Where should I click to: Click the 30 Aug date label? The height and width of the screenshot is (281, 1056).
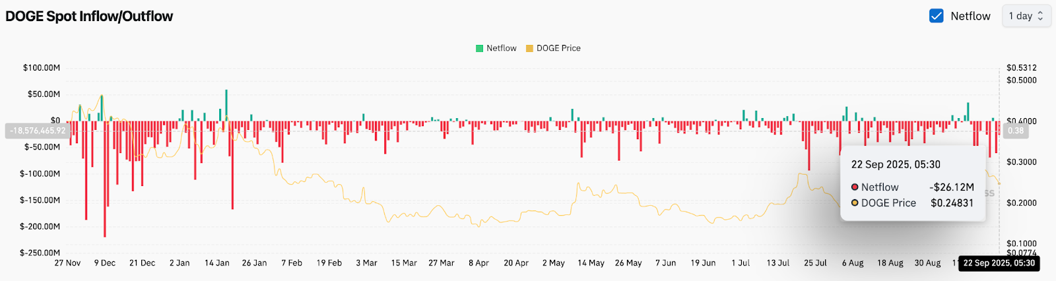pos(927,263)
